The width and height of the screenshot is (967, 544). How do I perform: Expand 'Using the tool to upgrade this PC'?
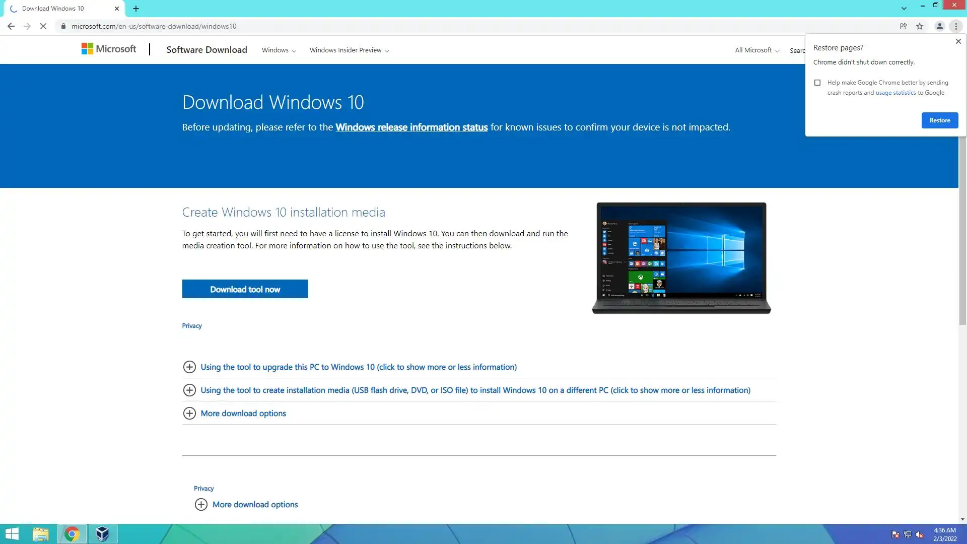tap(358, 367)
